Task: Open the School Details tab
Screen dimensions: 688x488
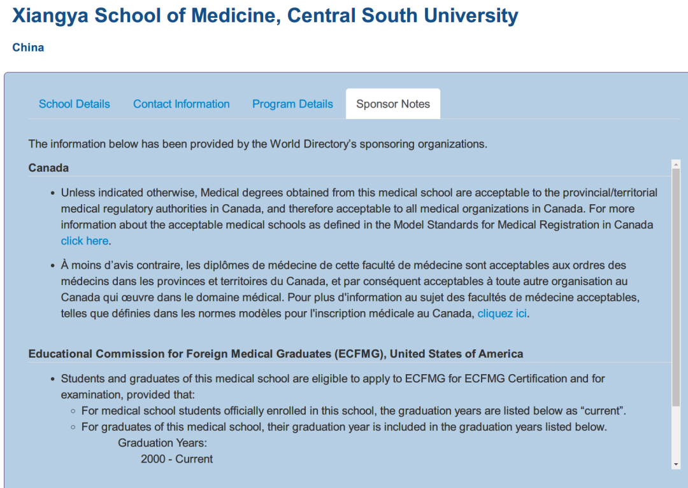Action: [x=74, y=104]
